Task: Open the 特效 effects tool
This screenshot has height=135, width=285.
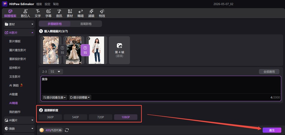Action: 102,13
